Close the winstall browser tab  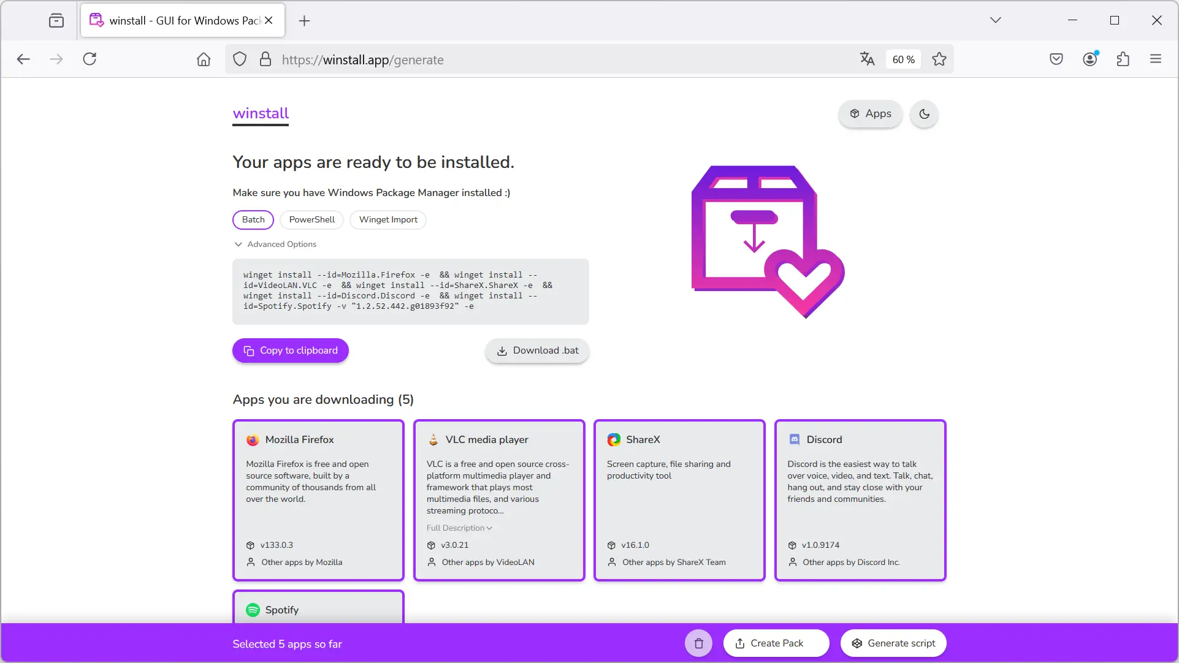click(269, 20)
